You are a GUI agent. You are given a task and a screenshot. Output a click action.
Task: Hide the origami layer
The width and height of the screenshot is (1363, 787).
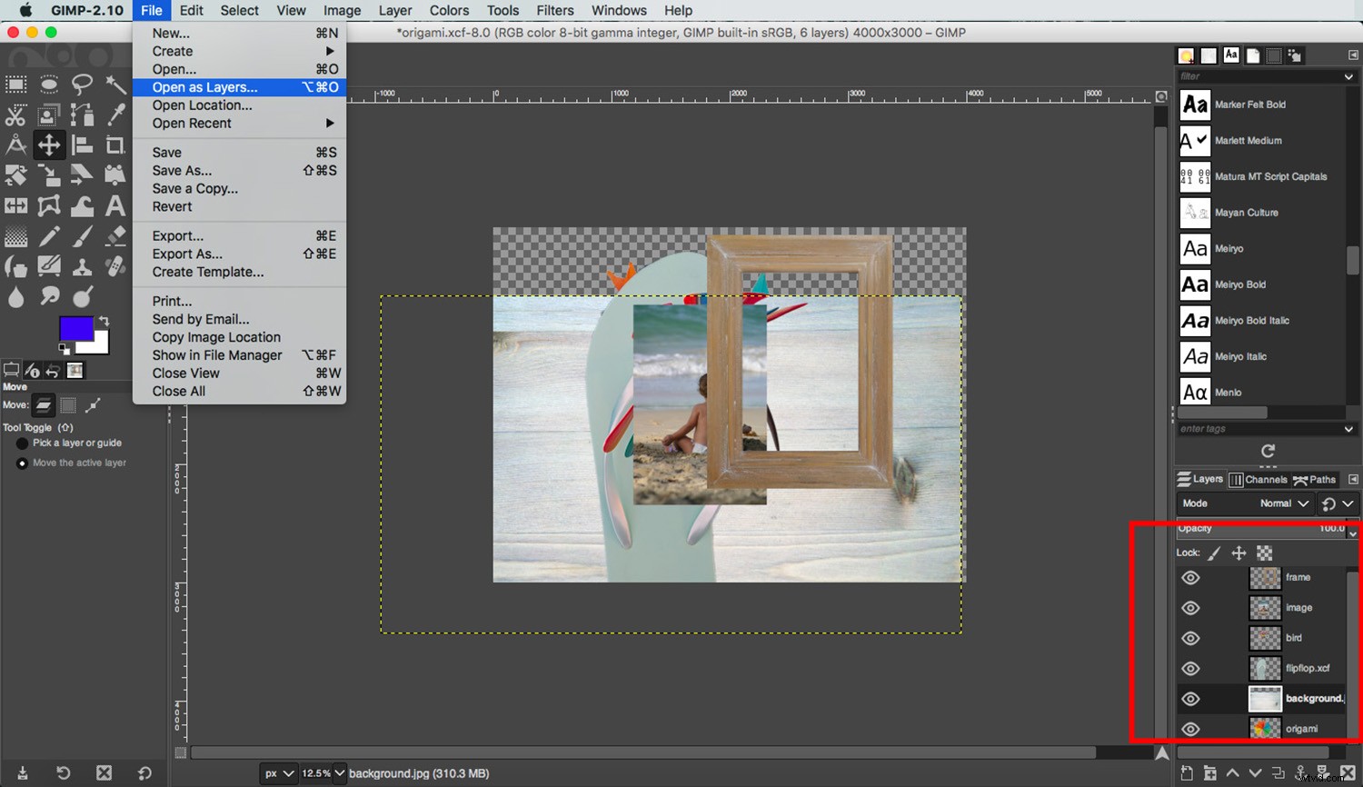1190,728
